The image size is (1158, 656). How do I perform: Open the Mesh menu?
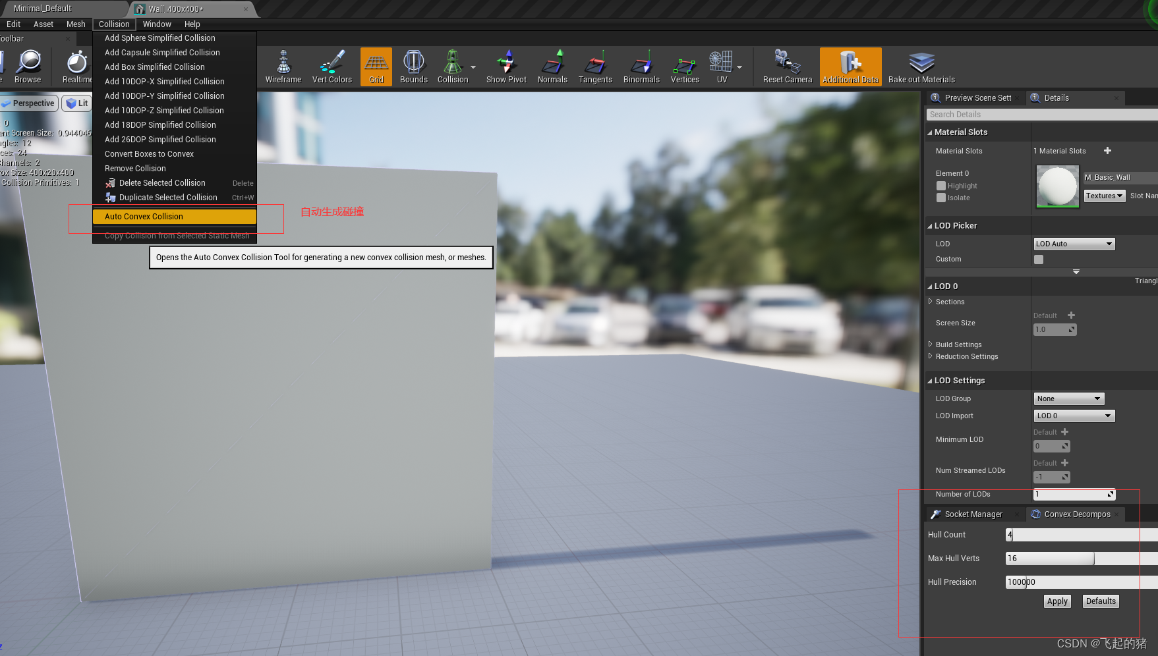click(76, 24)
